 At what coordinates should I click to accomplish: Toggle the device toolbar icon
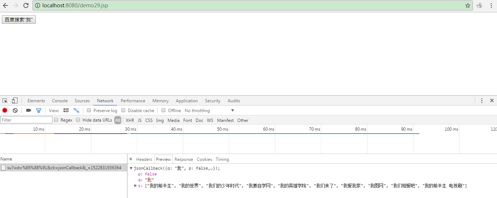click(15, 101)
